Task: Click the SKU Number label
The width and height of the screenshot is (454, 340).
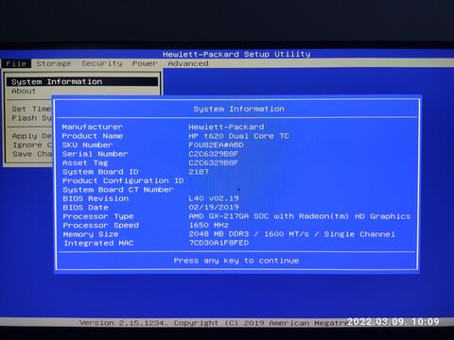Action: pos(87,145)
